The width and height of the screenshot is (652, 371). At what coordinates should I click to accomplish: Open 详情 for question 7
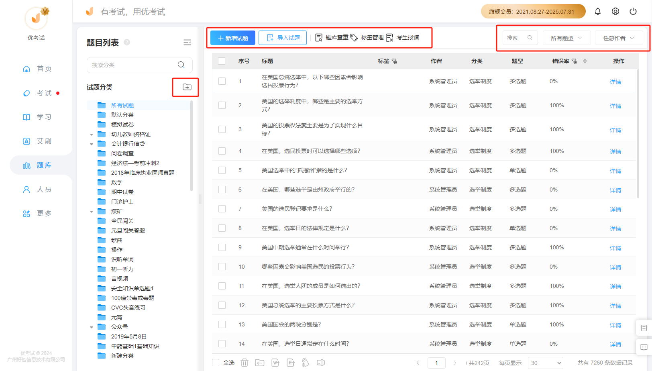(x=615, y=210)
